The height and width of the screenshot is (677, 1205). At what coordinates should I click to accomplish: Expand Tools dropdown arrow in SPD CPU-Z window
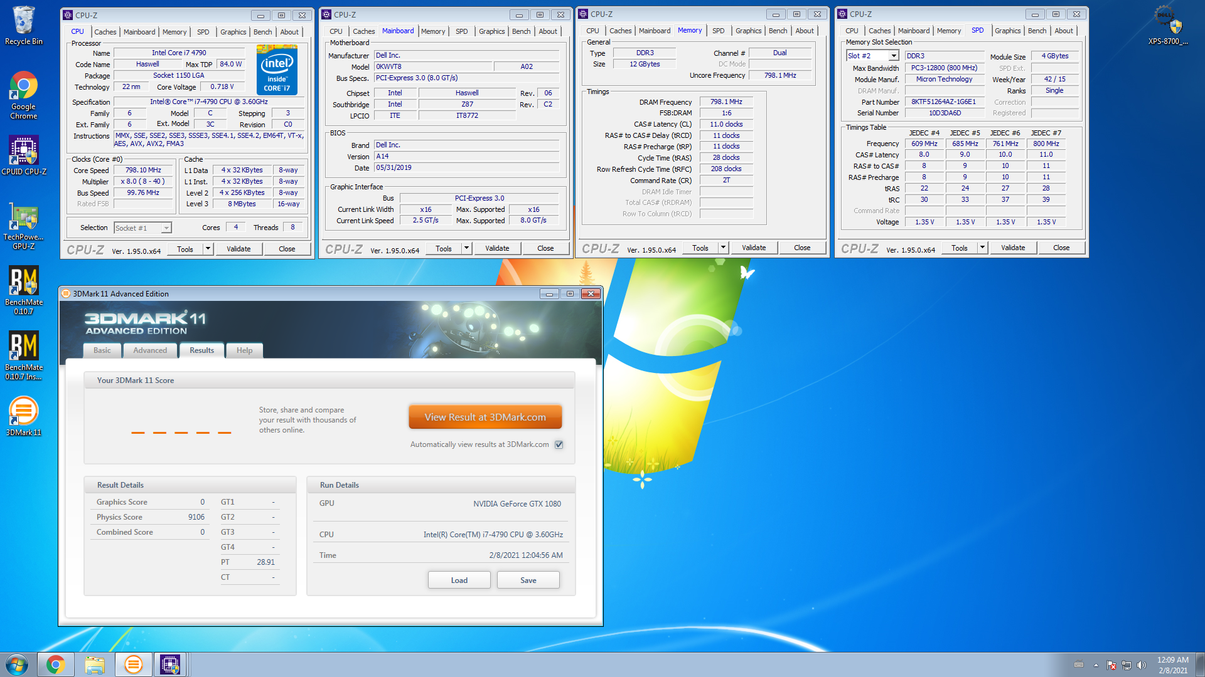click(x=982, y=248)
